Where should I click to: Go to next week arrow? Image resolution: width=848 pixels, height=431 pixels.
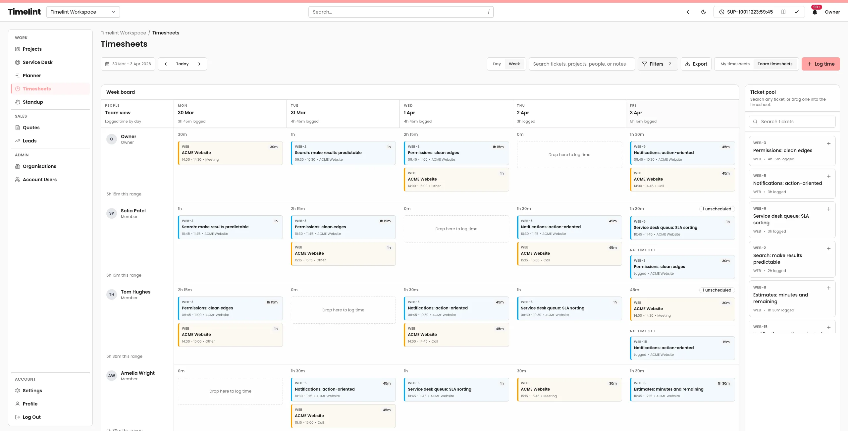(x=199, y=64)
